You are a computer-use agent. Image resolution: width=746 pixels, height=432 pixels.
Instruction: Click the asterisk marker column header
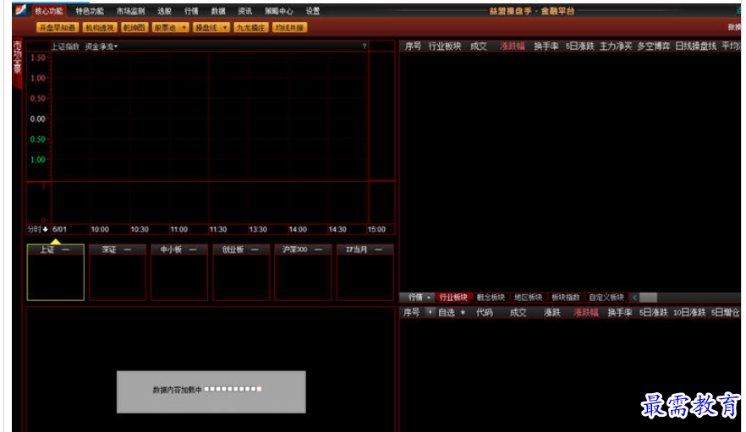tap(463, 313)
